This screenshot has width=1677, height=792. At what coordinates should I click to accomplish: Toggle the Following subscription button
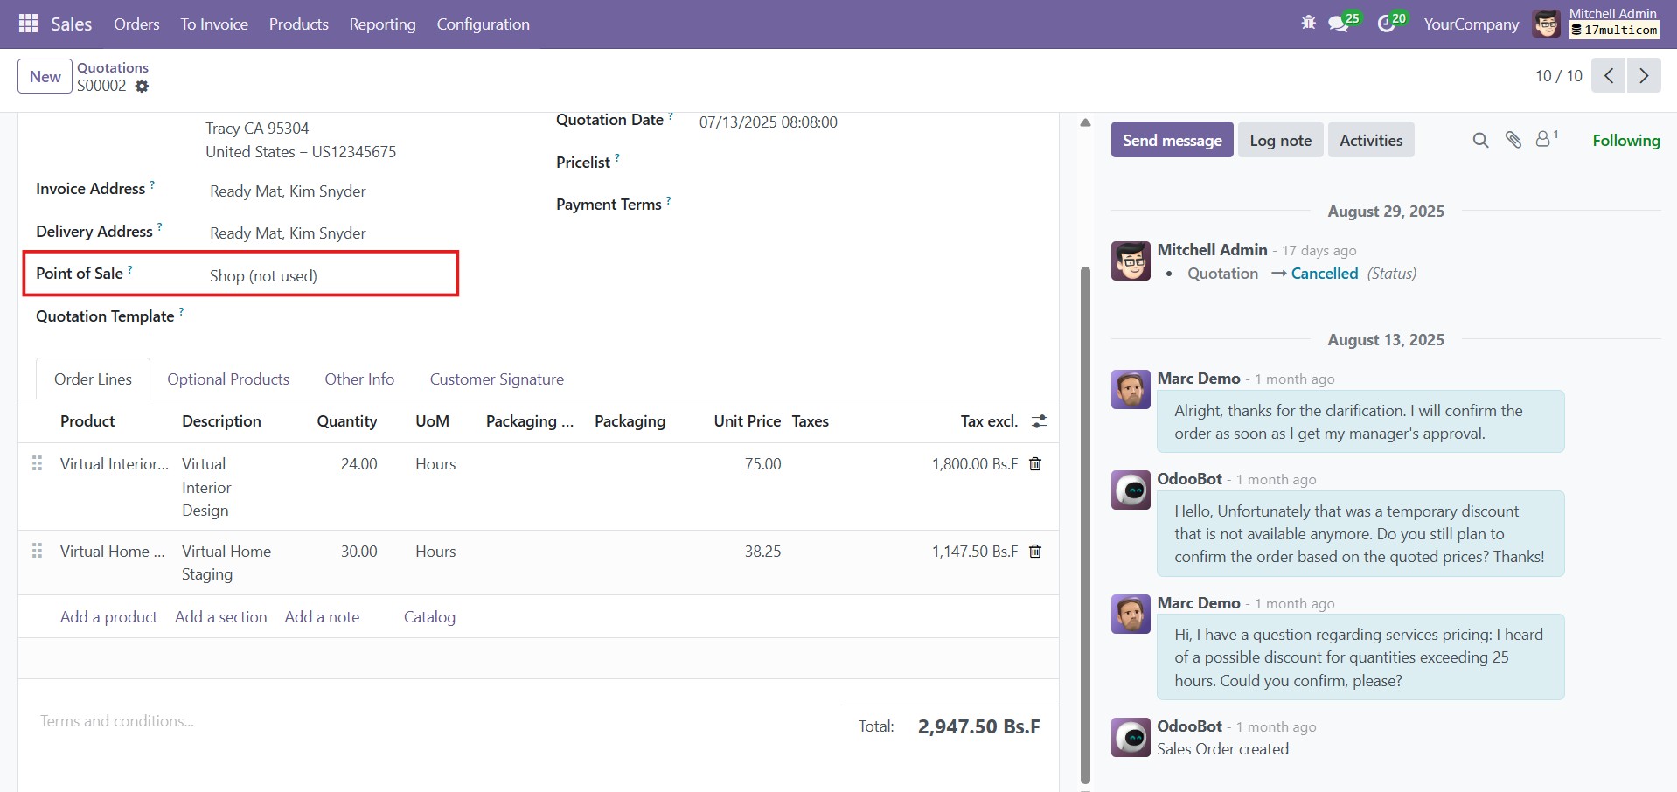pos(1625,141)
